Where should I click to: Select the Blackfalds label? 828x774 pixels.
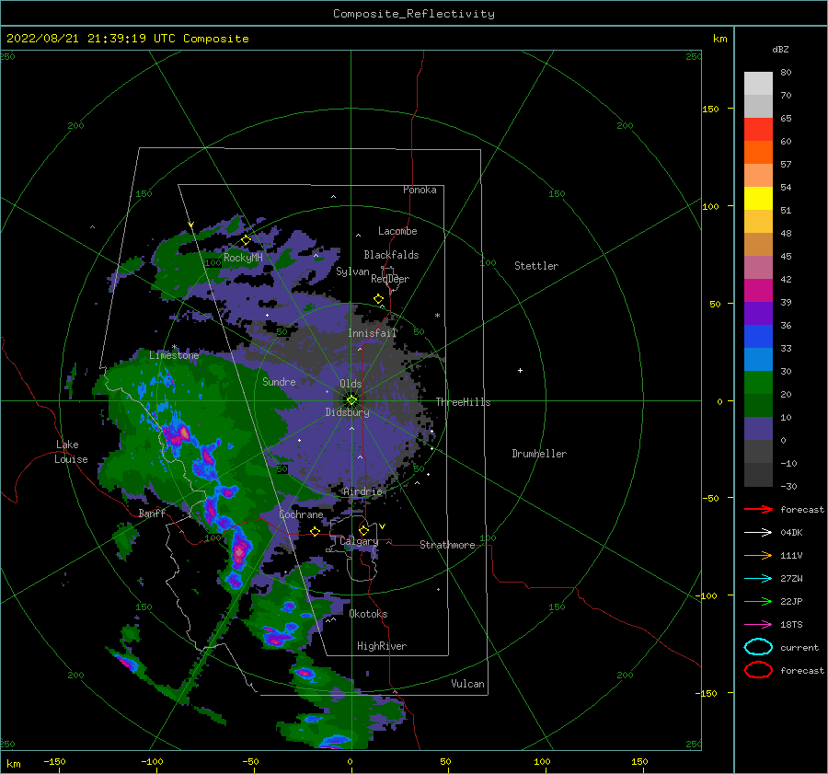point(391,255)
